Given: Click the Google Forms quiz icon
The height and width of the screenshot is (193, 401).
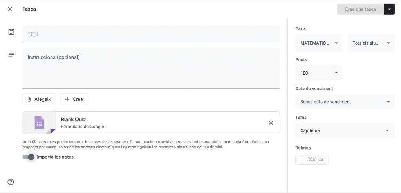Looking at the screenshot, I should pyautogui.click(x=39, y=123).
